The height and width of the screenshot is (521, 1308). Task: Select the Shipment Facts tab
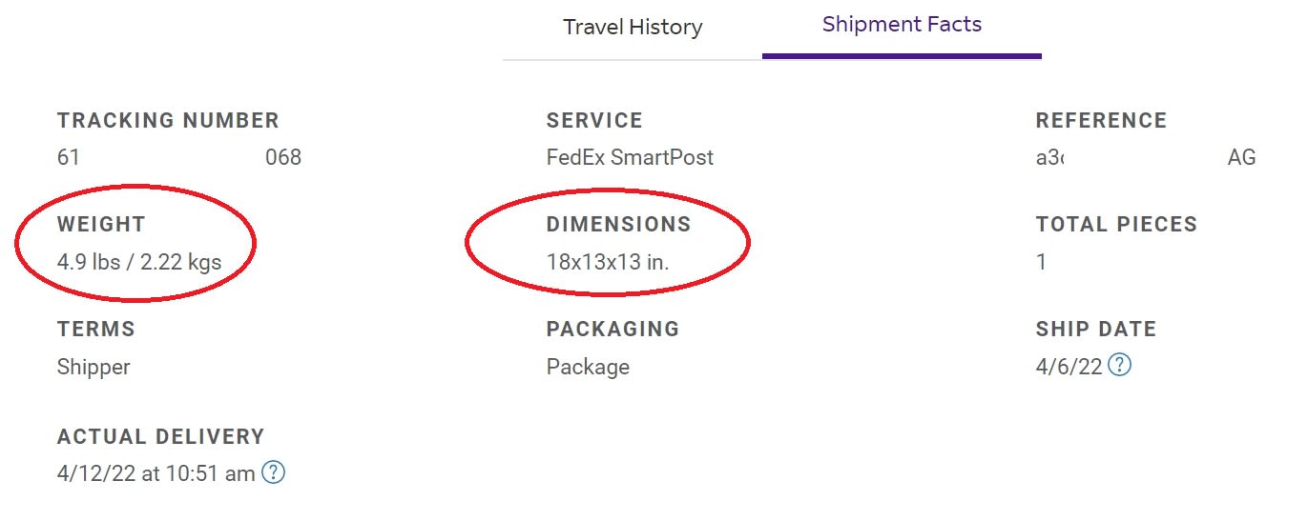click(902, 25)
